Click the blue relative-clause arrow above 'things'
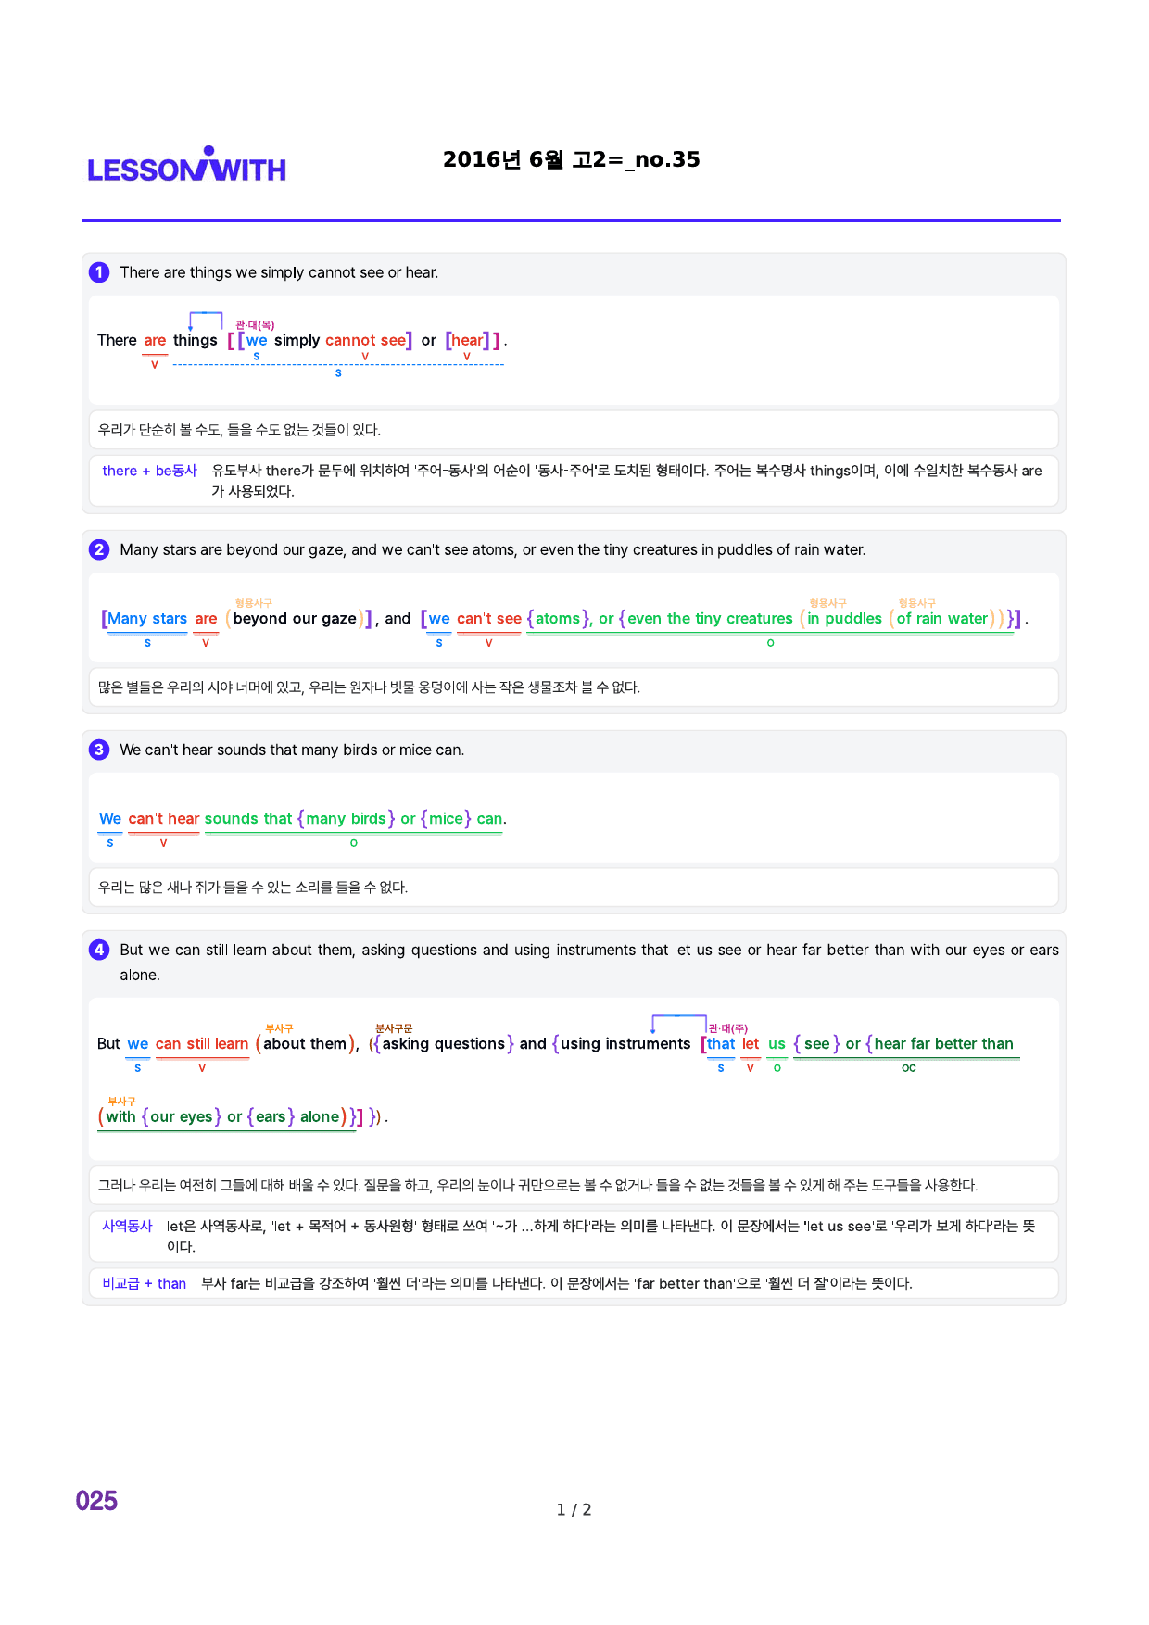The image size is (1149, 1625). [x=206, y=321]
